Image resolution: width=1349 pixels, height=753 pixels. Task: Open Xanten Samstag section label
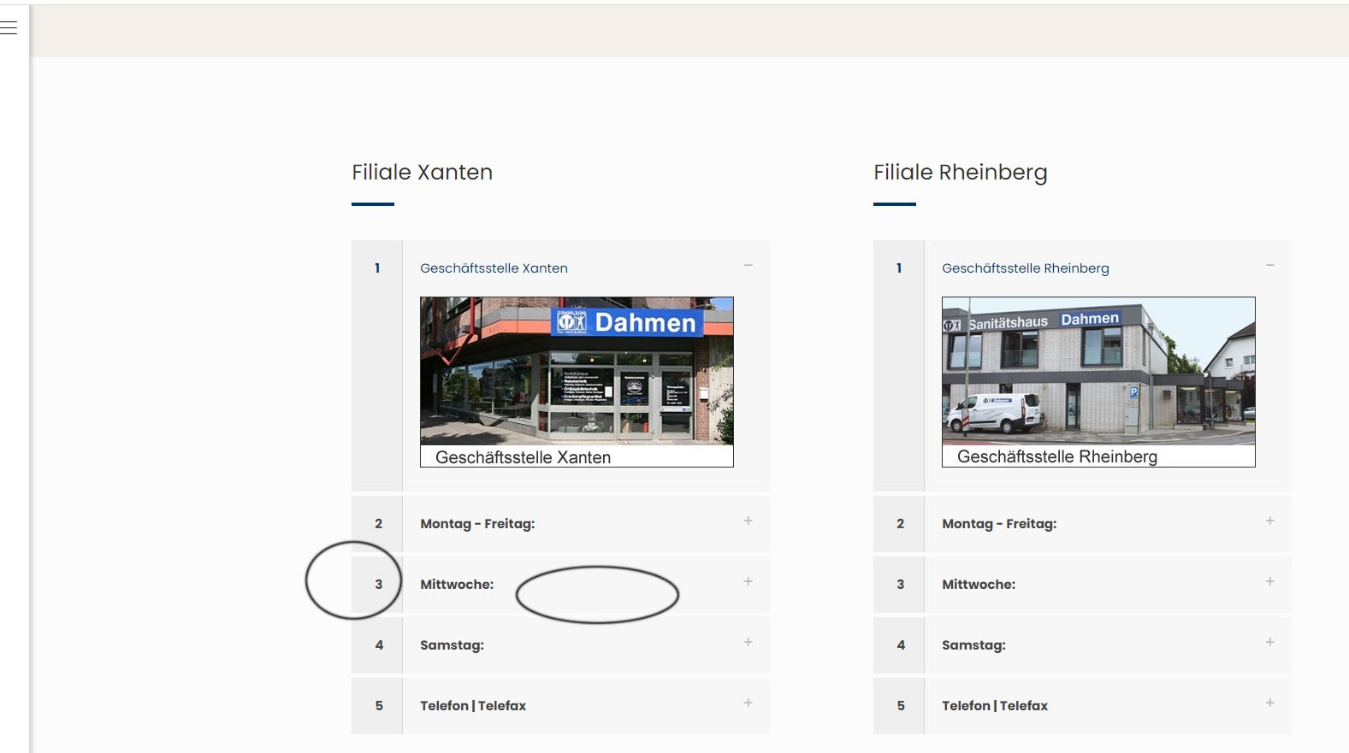(452, 645)
